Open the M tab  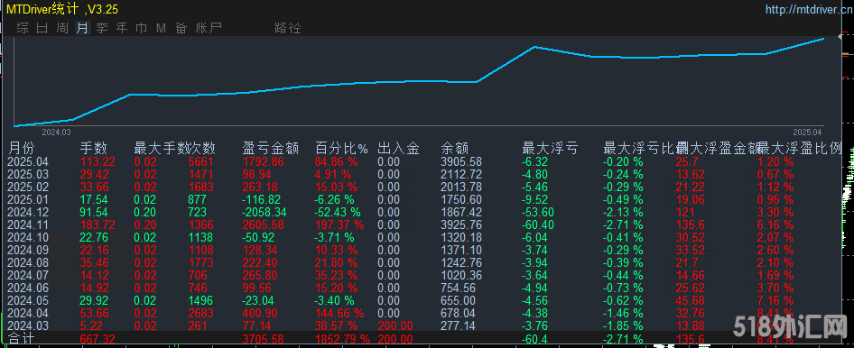(x=161, y=28)
